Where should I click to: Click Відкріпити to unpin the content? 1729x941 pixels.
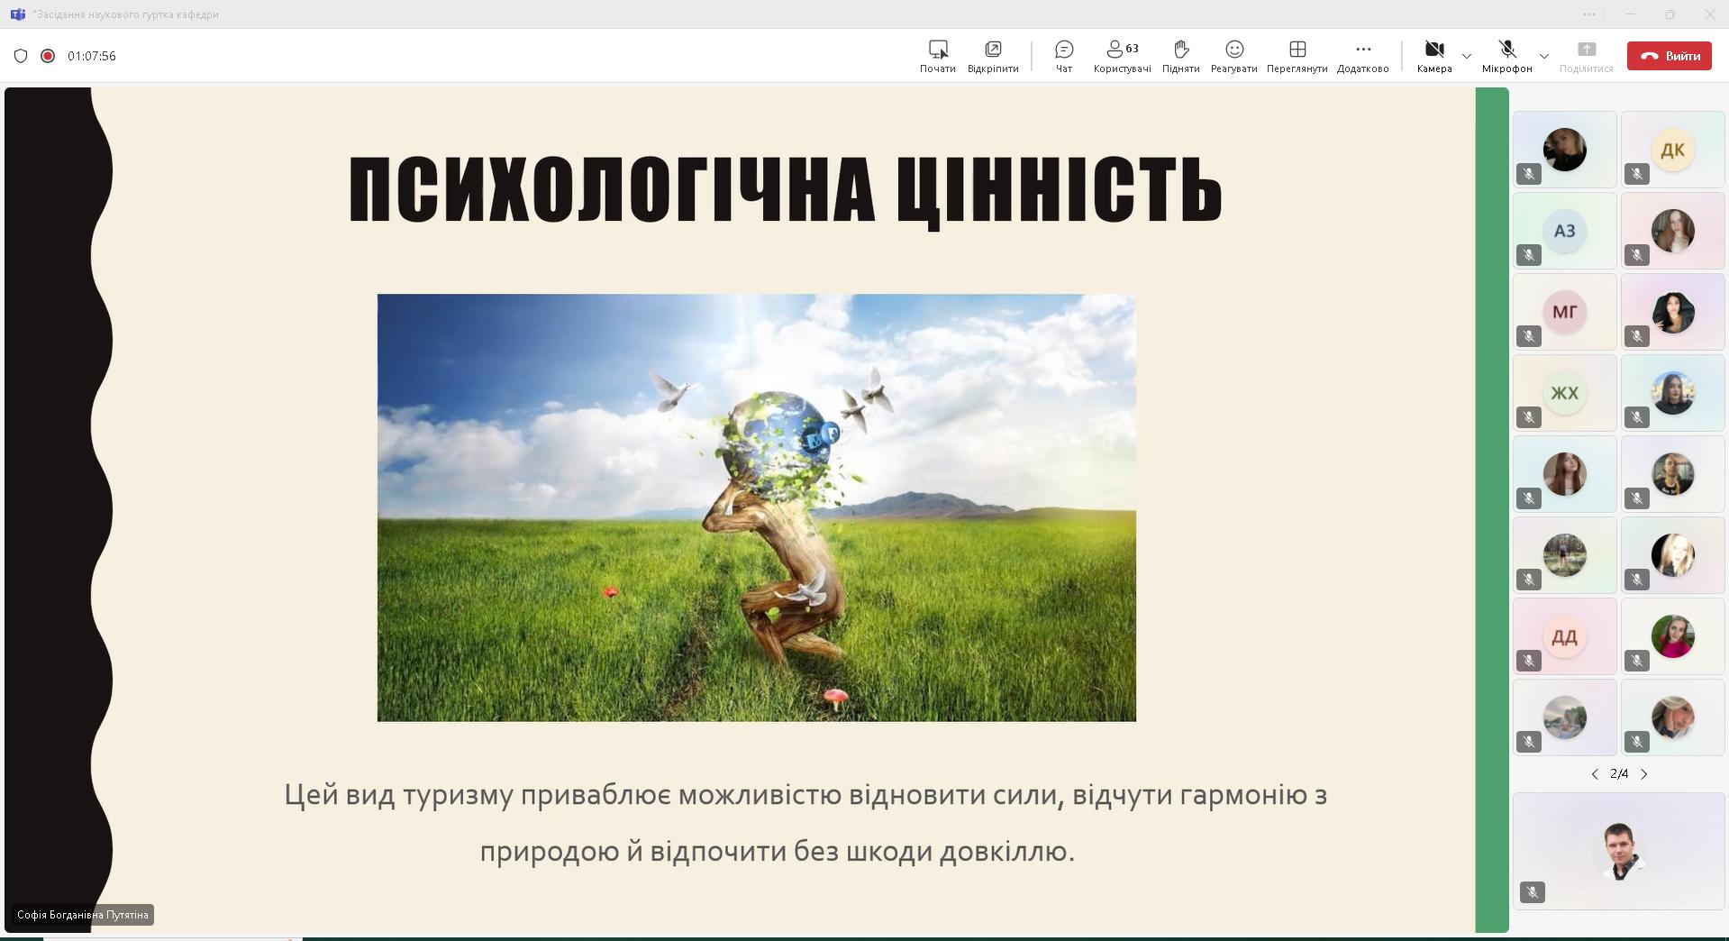pyautogui.click(x=993, y=56)
